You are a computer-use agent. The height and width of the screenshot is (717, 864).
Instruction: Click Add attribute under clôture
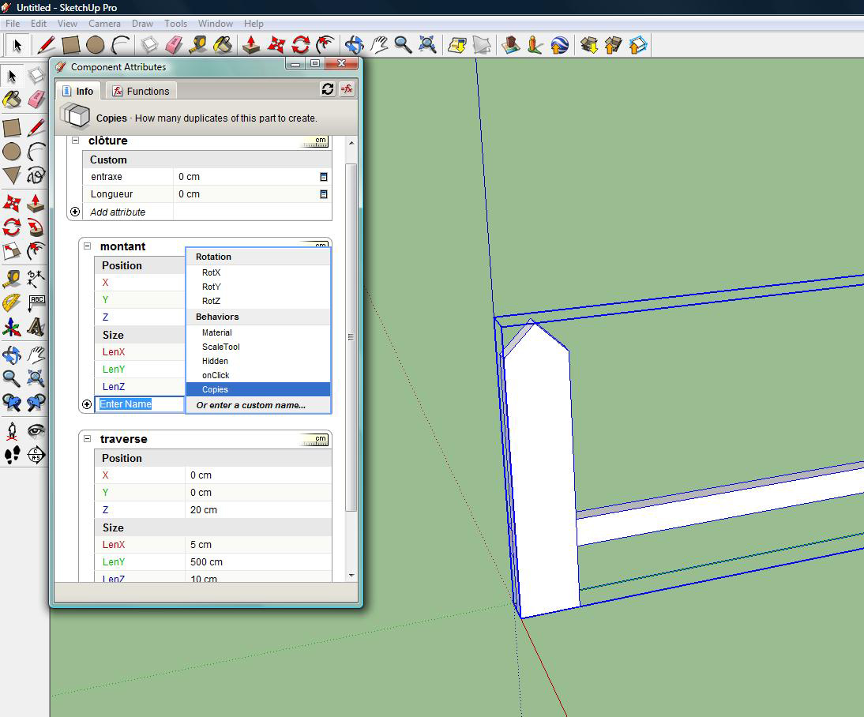[118, 212]
